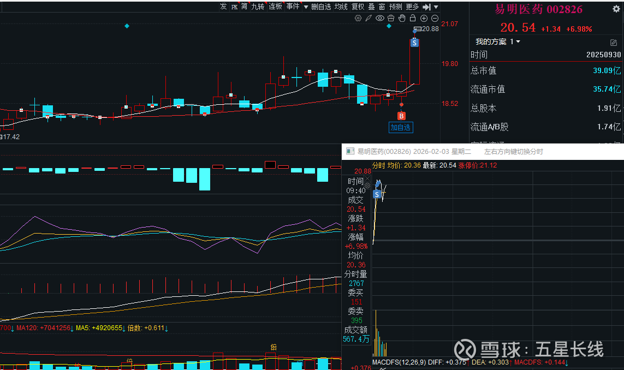Close the intraday info panel with X

click(x=367, y=178)
